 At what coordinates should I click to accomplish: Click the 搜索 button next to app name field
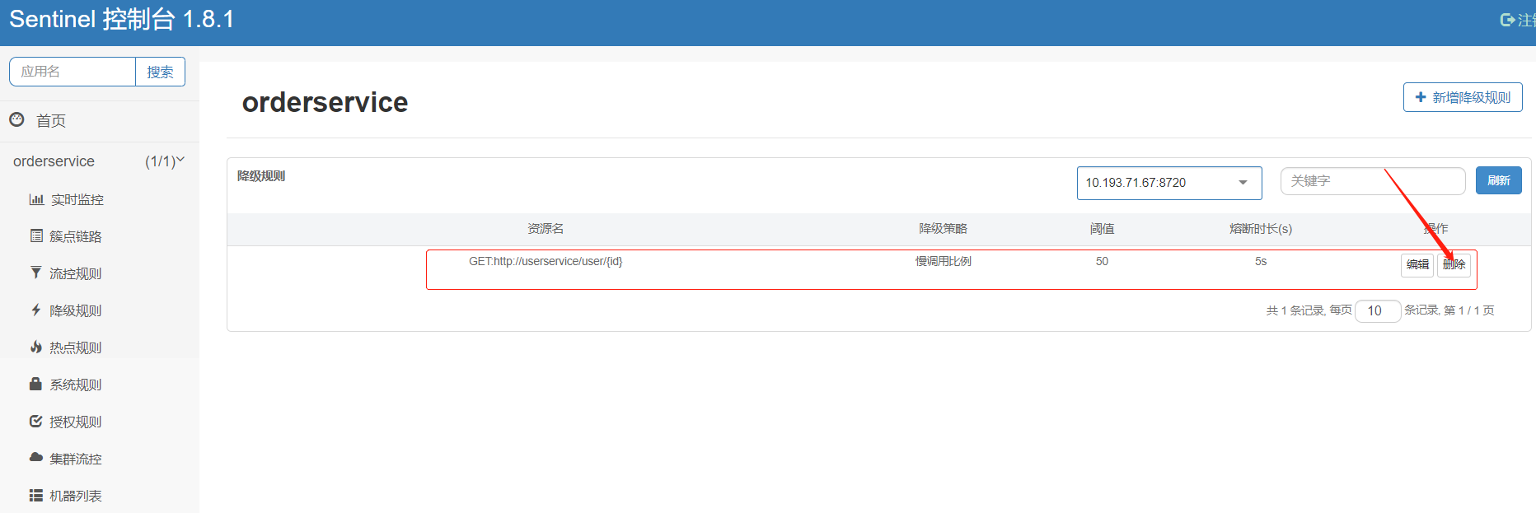click(160, 72)
